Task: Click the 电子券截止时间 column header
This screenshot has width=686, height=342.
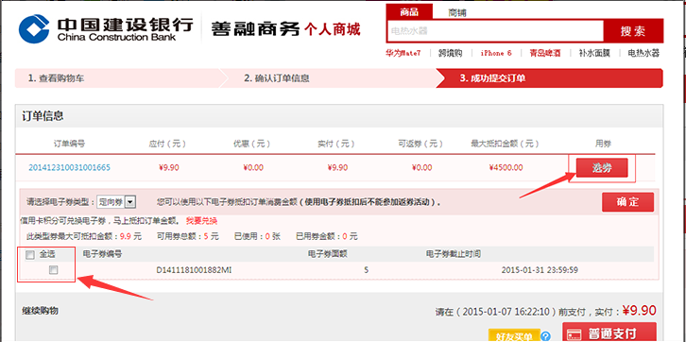Action: click(454, 254)
